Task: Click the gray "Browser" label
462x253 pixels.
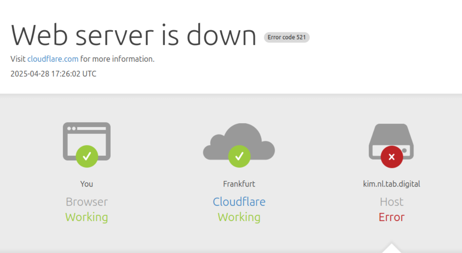Action: (x=87, y=202)
